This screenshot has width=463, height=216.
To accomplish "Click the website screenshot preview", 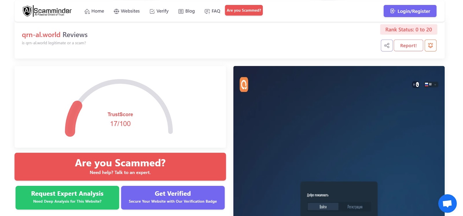I will (339, 141).
